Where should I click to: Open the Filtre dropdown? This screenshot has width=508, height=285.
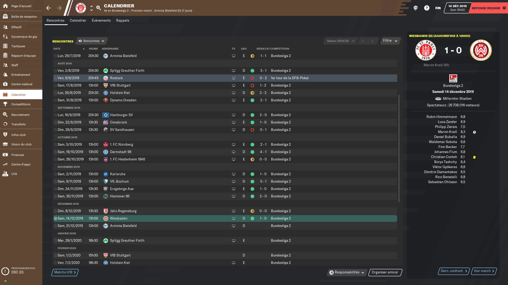click(390, 41)
